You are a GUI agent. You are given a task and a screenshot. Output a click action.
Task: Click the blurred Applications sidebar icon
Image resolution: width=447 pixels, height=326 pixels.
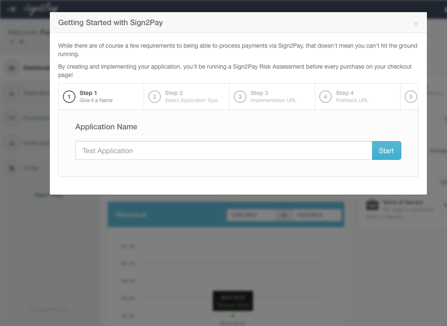click(12, 93)
